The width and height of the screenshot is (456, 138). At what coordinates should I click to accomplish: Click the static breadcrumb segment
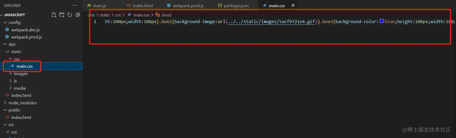click(x=105, y=15)
